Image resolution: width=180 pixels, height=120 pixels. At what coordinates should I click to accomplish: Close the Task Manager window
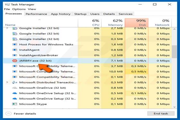[x=169, y=4]
